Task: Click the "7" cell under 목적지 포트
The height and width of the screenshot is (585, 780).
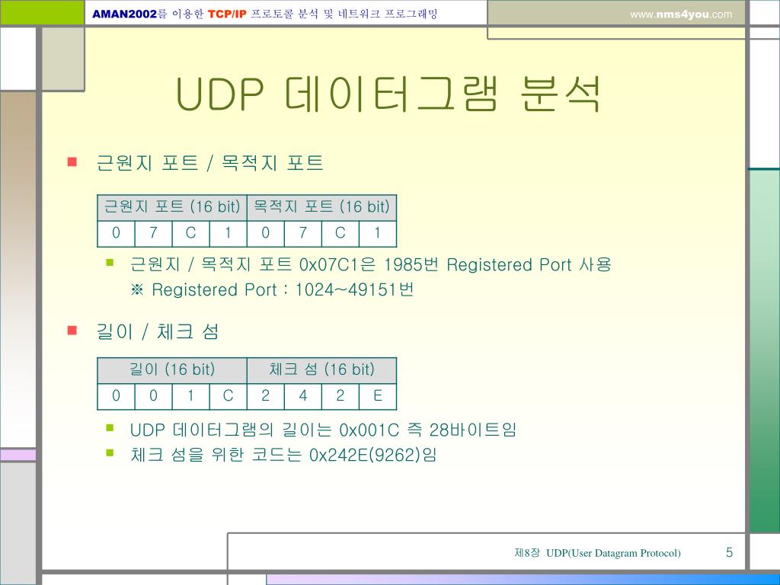Action: (x=303, y=233)
